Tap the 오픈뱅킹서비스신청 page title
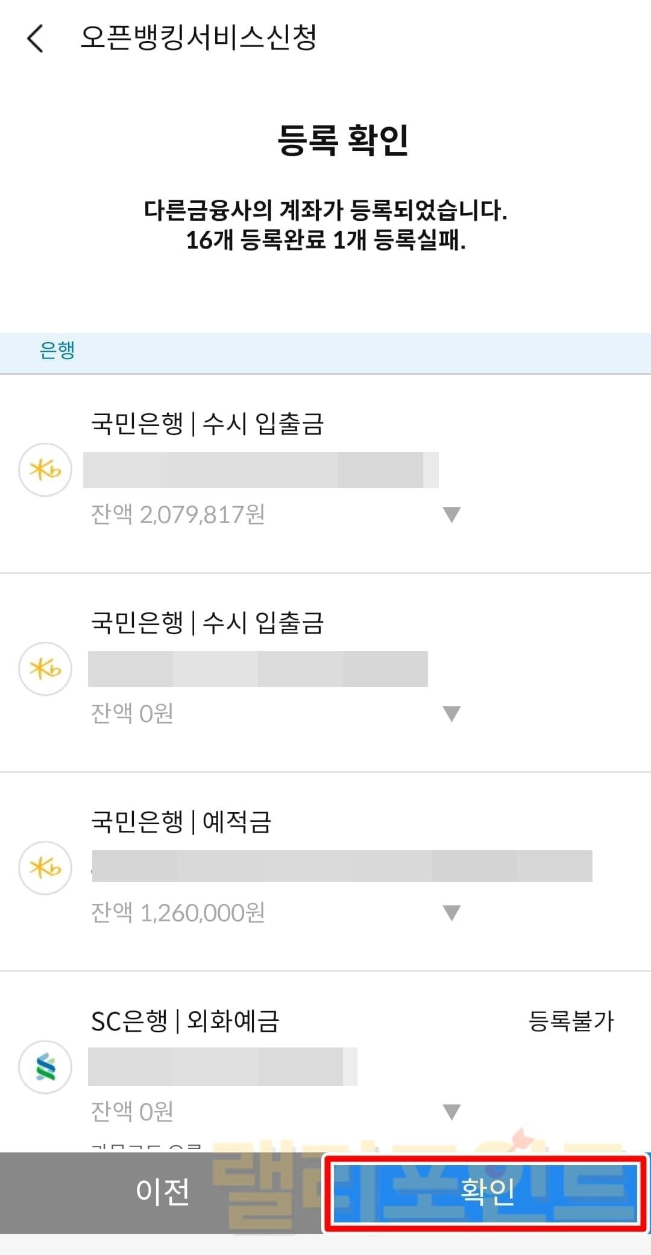This screenshot has width=651, height=1255. click(198, 38)
